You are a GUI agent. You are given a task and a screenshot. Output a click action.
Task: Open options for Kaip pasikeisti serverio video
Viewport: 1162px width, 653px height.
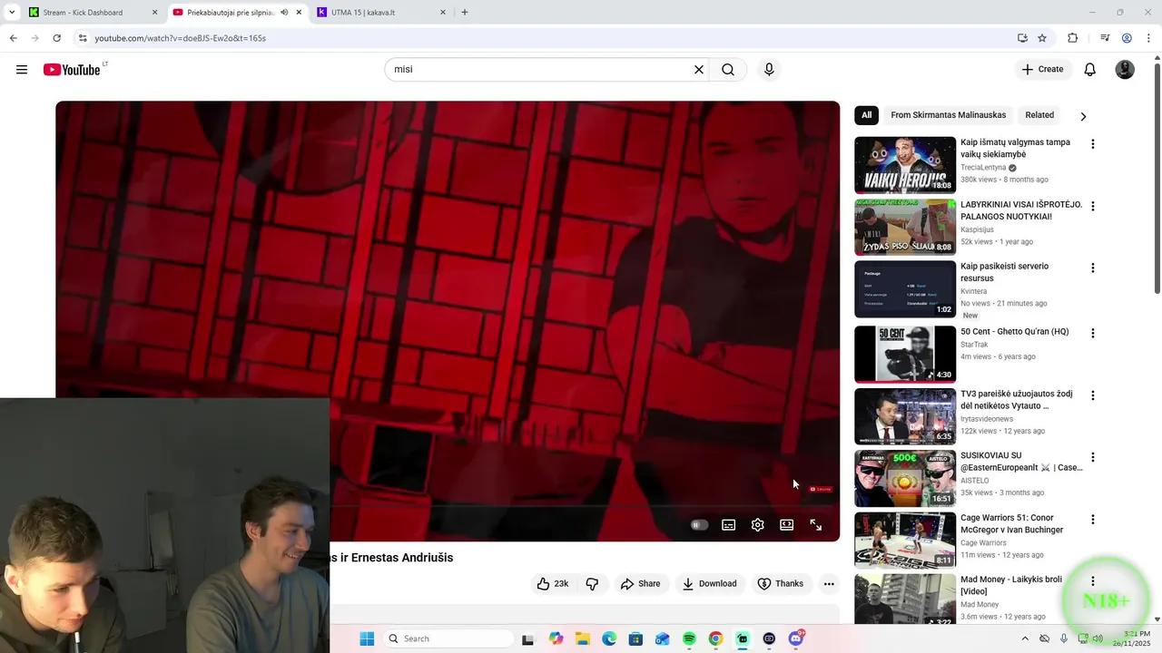[x=1093, y=268]
